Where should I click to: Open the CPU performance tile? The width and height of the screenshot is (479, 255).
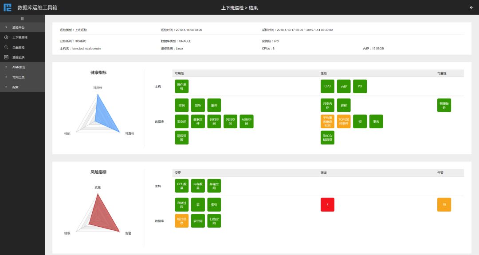(327, 87)
